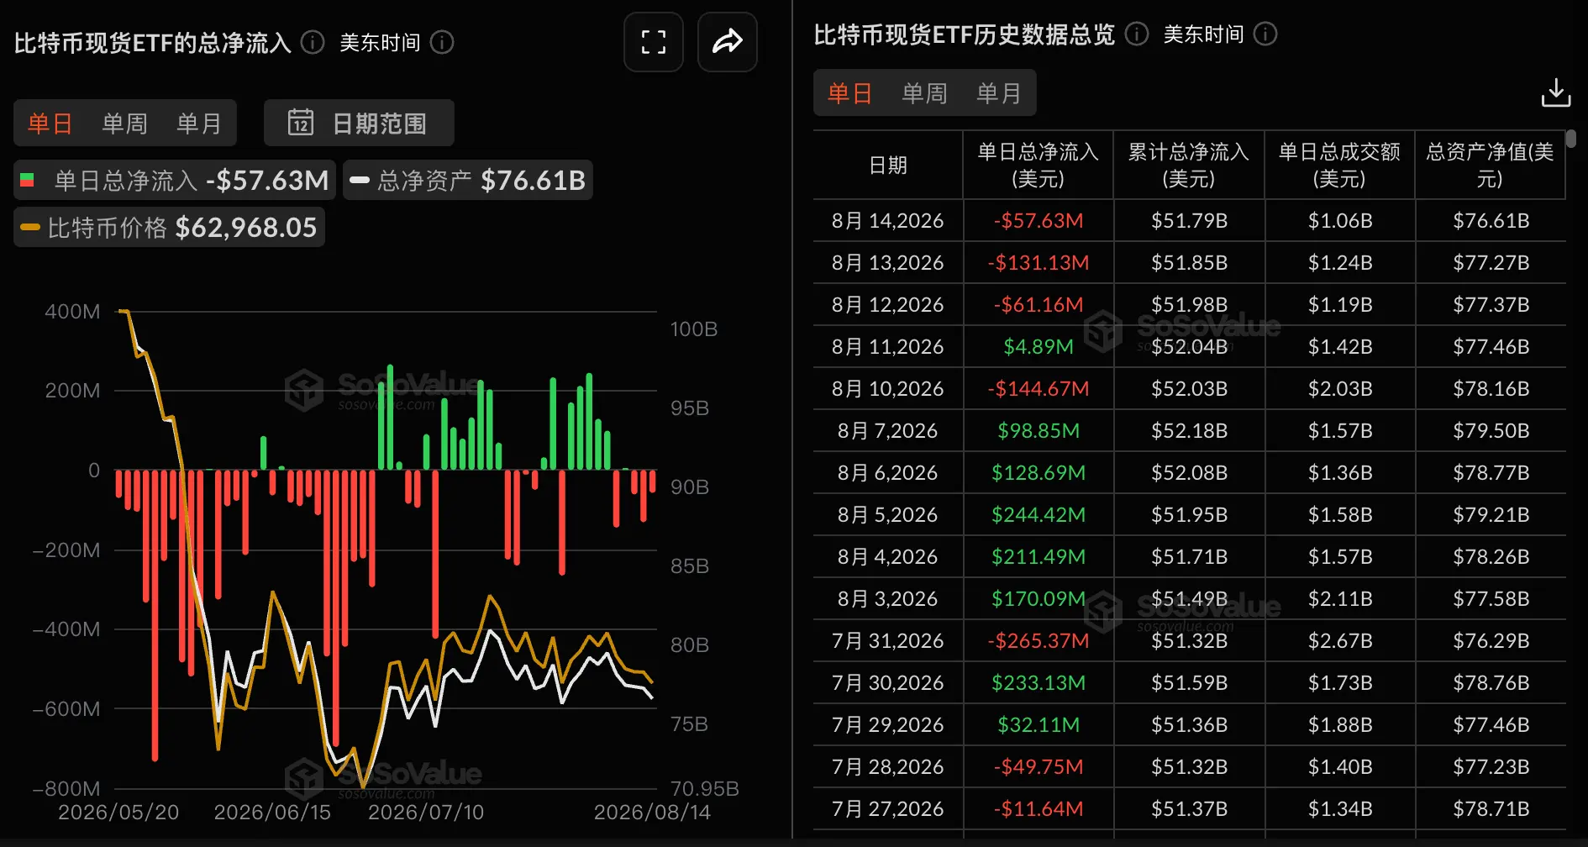Click the -$11.64M net inflow cell
1588x847 pixels.
(x=1039, y=808)
